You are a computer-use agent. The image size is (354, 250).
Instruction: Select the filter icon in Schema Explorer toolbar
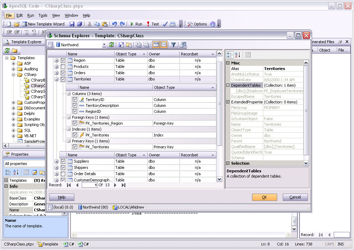coord(173,44)
